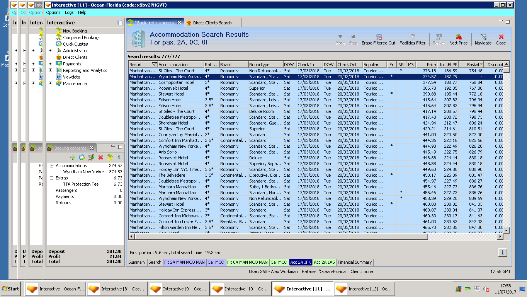Expand the Payments tree node

coord(50,64)
